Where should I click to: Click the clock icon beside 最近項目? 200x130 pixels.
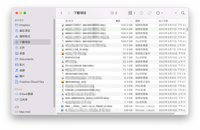(x=17, y=31)
